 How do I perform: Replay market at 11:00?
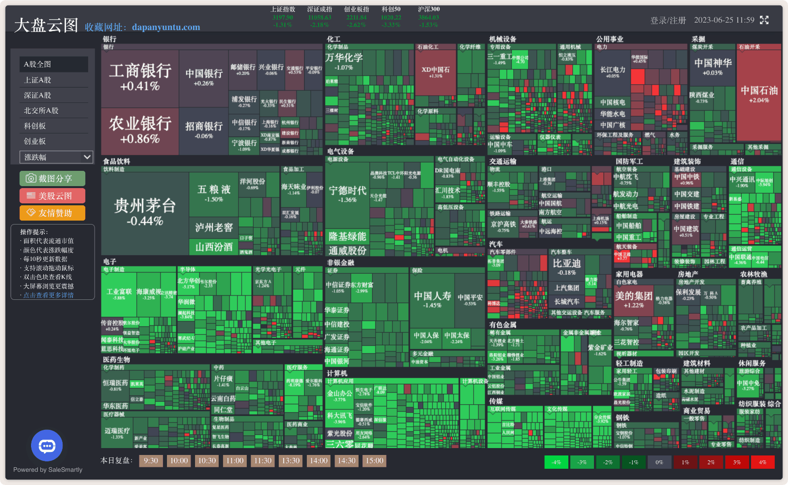pyautogui.click(x=235, y=461)
